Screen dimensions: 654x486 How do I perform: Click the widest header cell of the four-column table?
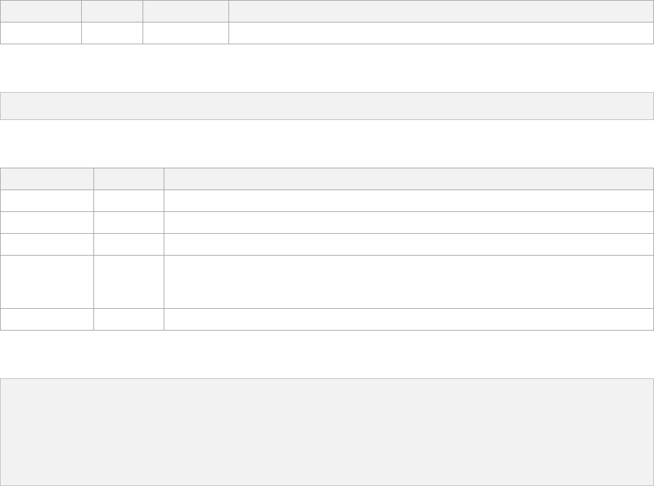[441, 11]
